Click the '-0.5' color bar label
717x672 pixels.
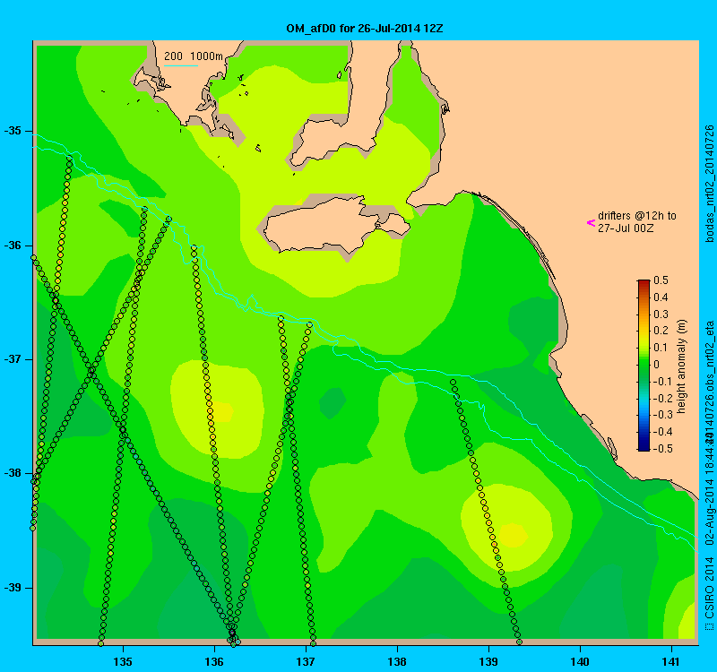coord(662,449)
